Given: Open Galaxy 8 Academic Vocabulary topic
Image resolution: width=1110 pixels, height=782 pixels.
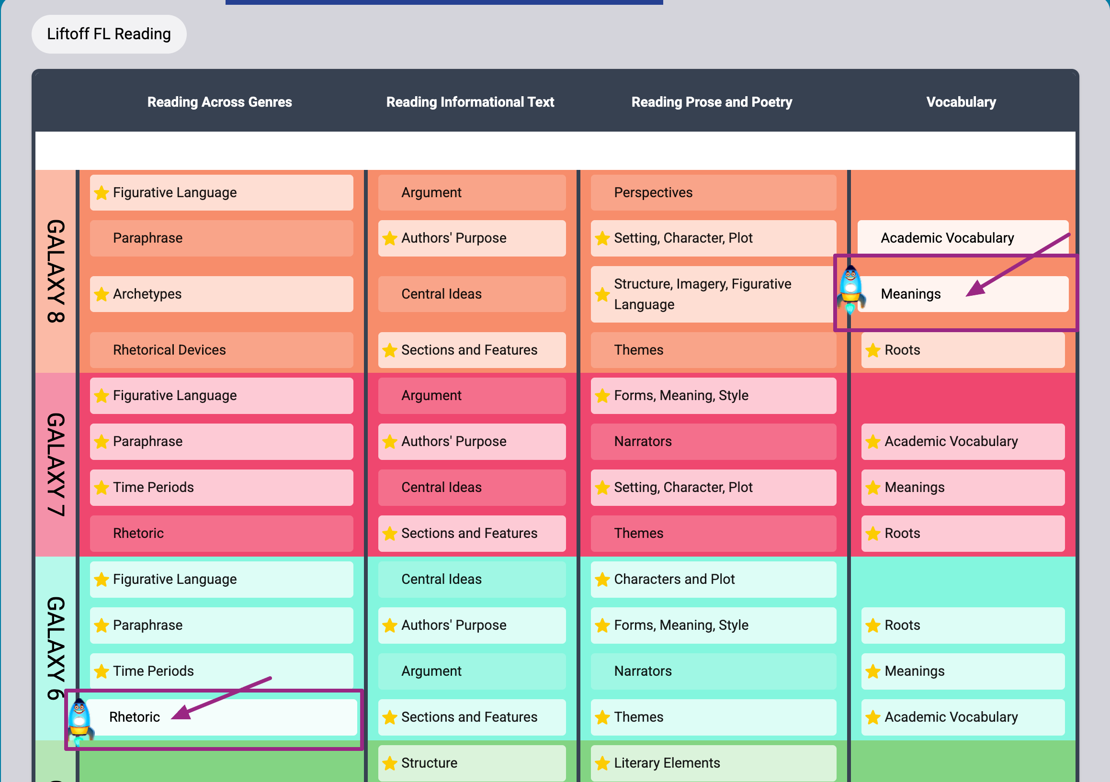Looking at the screenshot, I should [x=962, y=238].
